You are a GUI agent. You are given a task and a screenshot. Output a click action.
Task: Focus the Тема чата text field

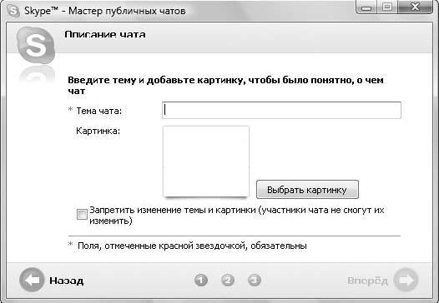click(x=281, y=110)
